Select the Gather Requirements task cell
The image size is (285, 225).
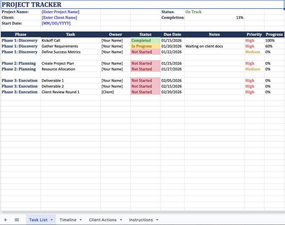tap(70, 46)
